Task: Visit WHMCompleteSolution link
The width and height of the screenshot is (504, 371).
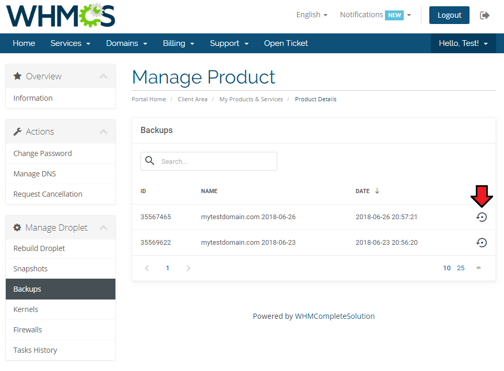Action: tap(335, 316)
